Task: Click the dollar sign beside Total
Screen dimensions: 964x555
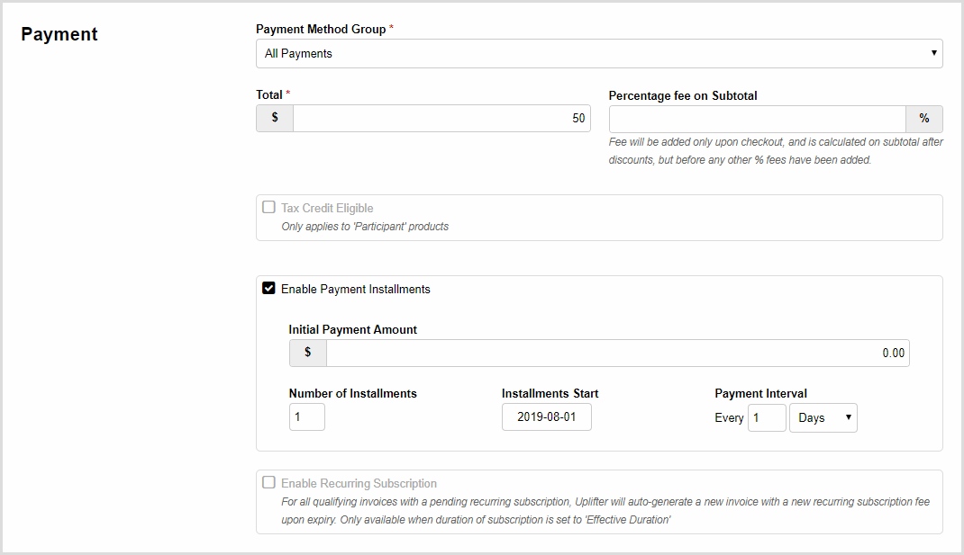Action: click(275, 119)
